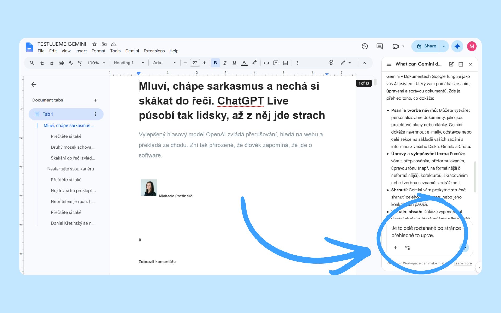Viewport: 501px width, 313px height.
Task: Open the Insert menu
Action: pyautogui.click(x=81, y=51)
